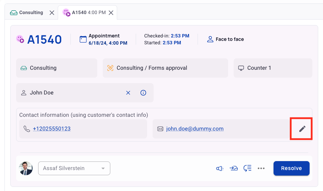Switch to the Consulting tab
The width and height of the screenshot is (323, 191).
pyautogui.click(x=26, y=13)
